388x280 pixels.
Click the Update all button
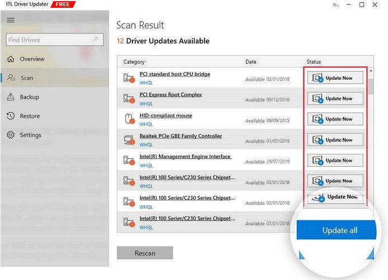click(336, 230)
